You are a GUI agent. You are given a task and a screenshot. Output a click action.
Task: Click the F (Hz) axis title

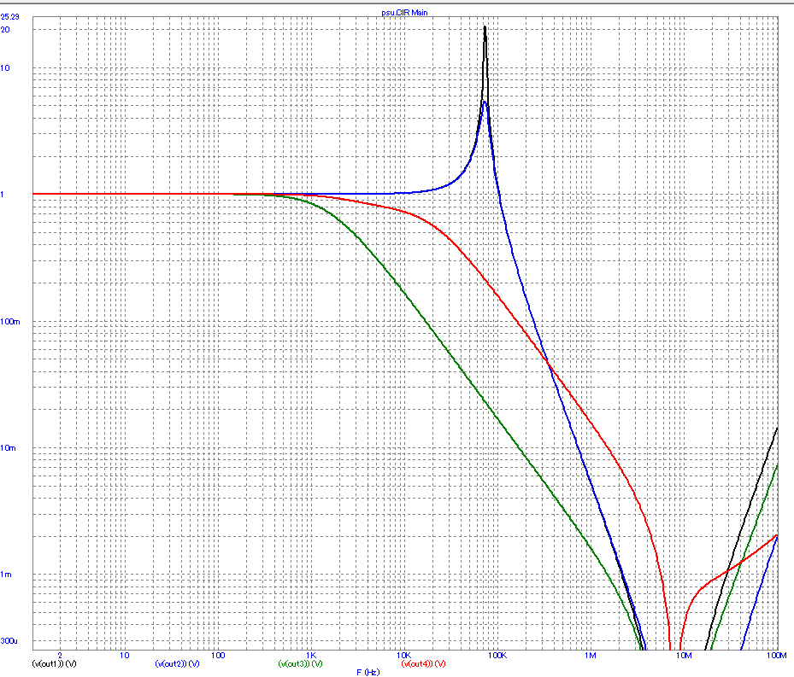[368, 673]
